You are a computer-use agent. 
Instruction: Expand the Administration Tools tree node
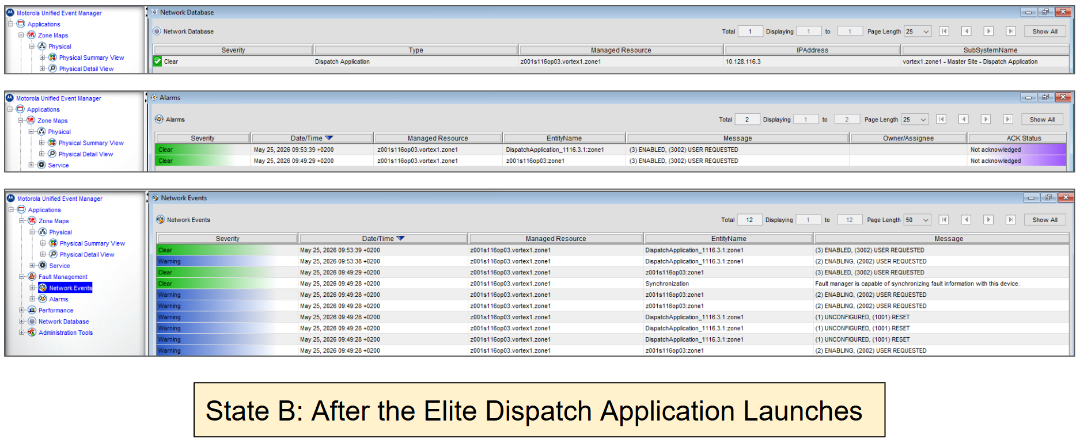point(21,333)
